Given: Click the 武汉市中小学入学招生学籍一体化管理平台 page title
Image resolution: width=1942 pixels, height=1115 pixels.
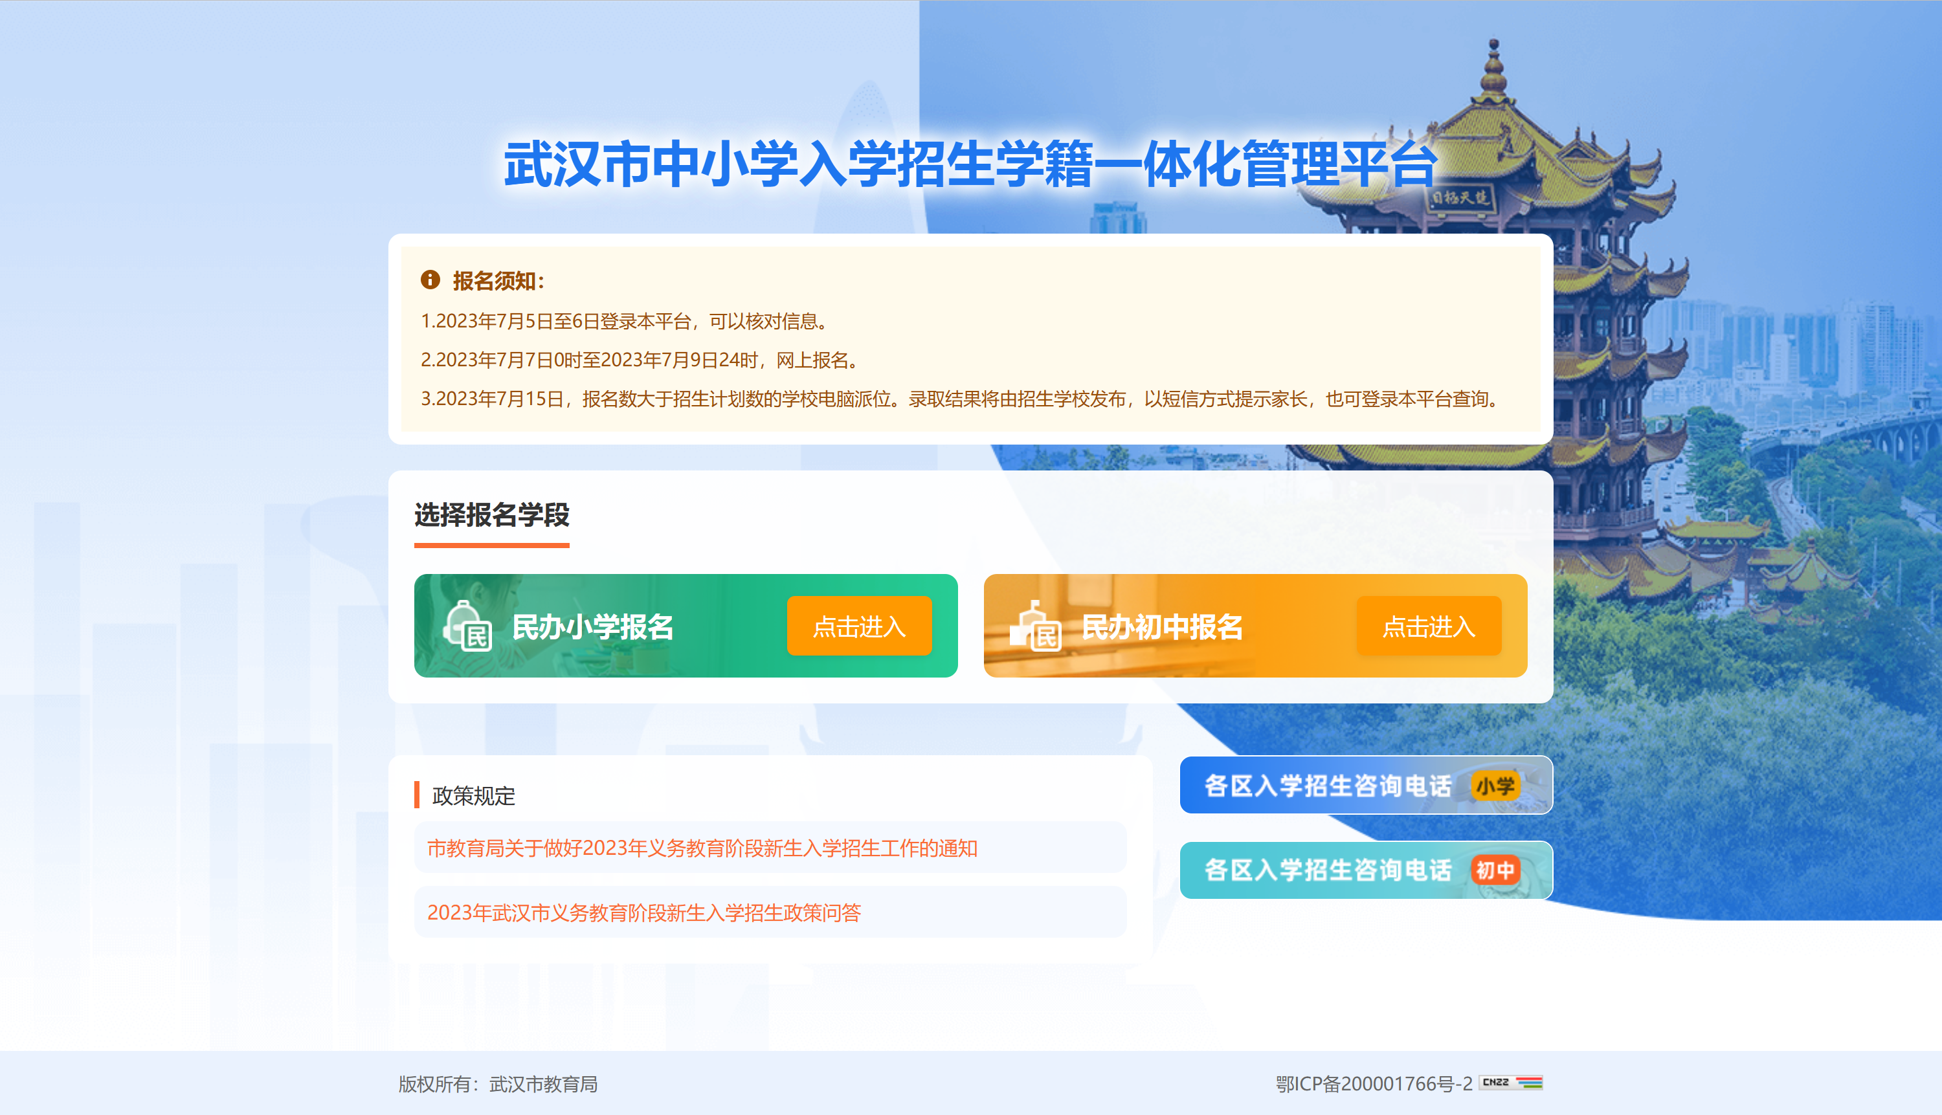Looking at the screenshot, I should point(969,164).
